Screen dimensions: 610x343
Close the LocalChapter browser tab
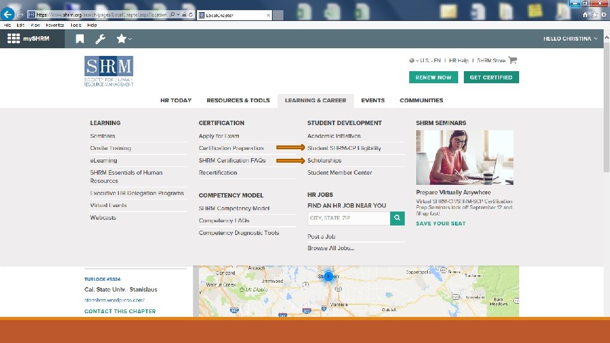pos(268,15)
